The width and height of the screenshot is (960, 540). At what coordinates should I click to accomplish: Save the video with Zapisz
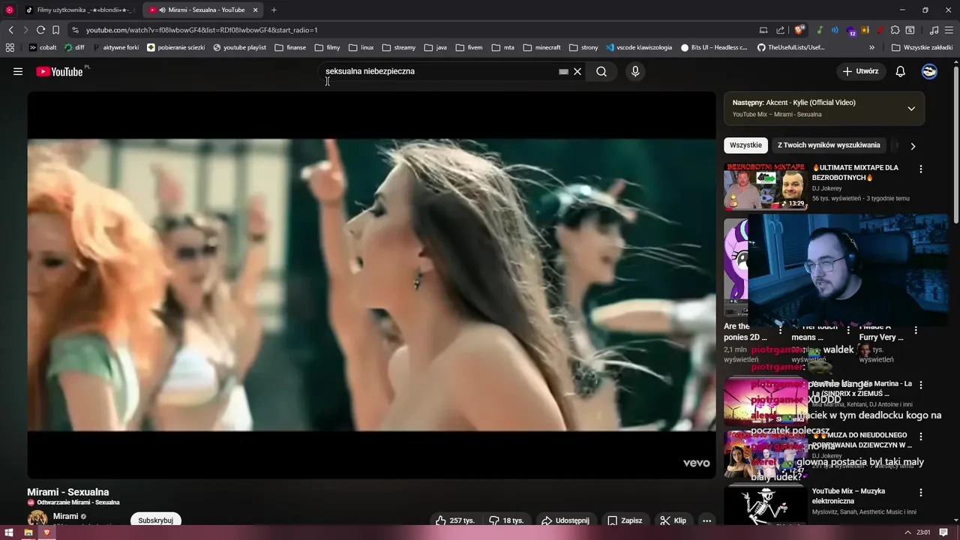tap(625, 520)
